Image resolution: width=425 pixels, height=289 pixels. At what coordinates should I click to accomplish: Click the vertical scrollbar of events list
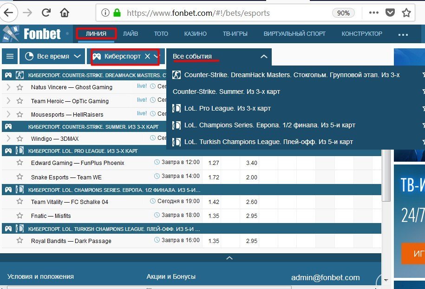pos(386,175)
